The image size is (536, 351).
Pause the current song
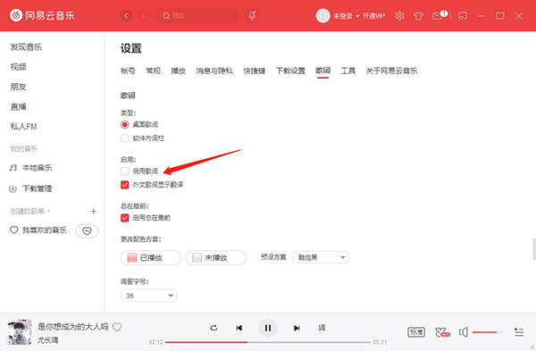pos(268,328)
